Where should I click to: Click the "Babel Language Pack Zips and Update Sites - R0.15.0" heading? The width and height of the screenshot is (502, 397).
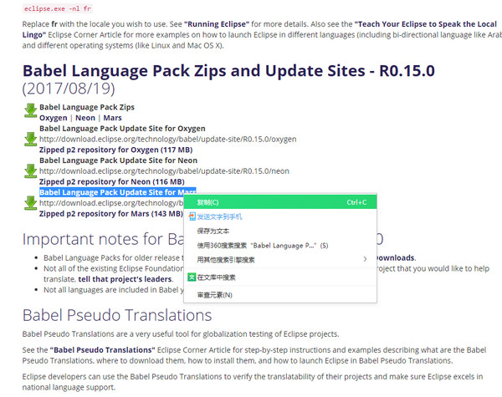tap(228, 71)
